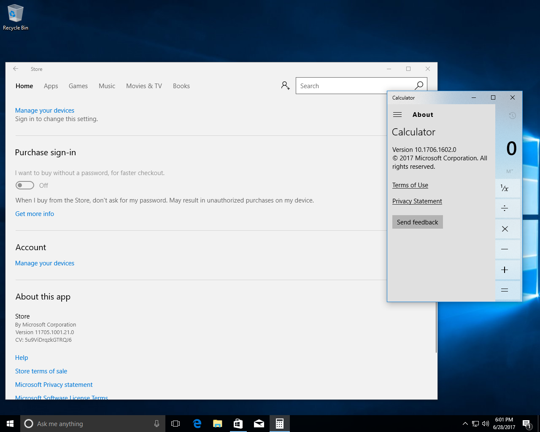The image size is (540, 432).
Task: Launch Microsoft Edge from the taskbar
Action: tap(197, 424)
